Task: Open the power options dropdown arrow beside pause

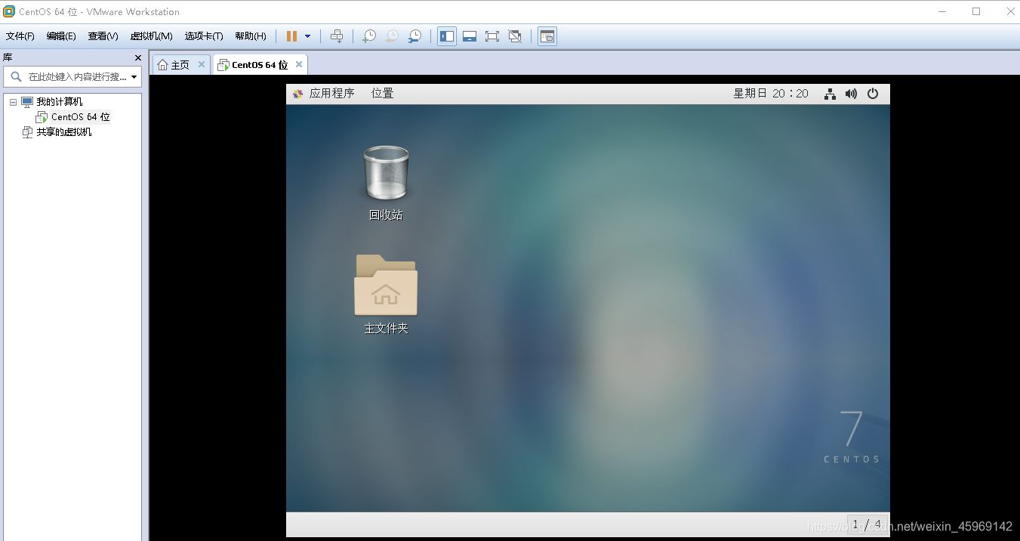Action: (307, 36)
